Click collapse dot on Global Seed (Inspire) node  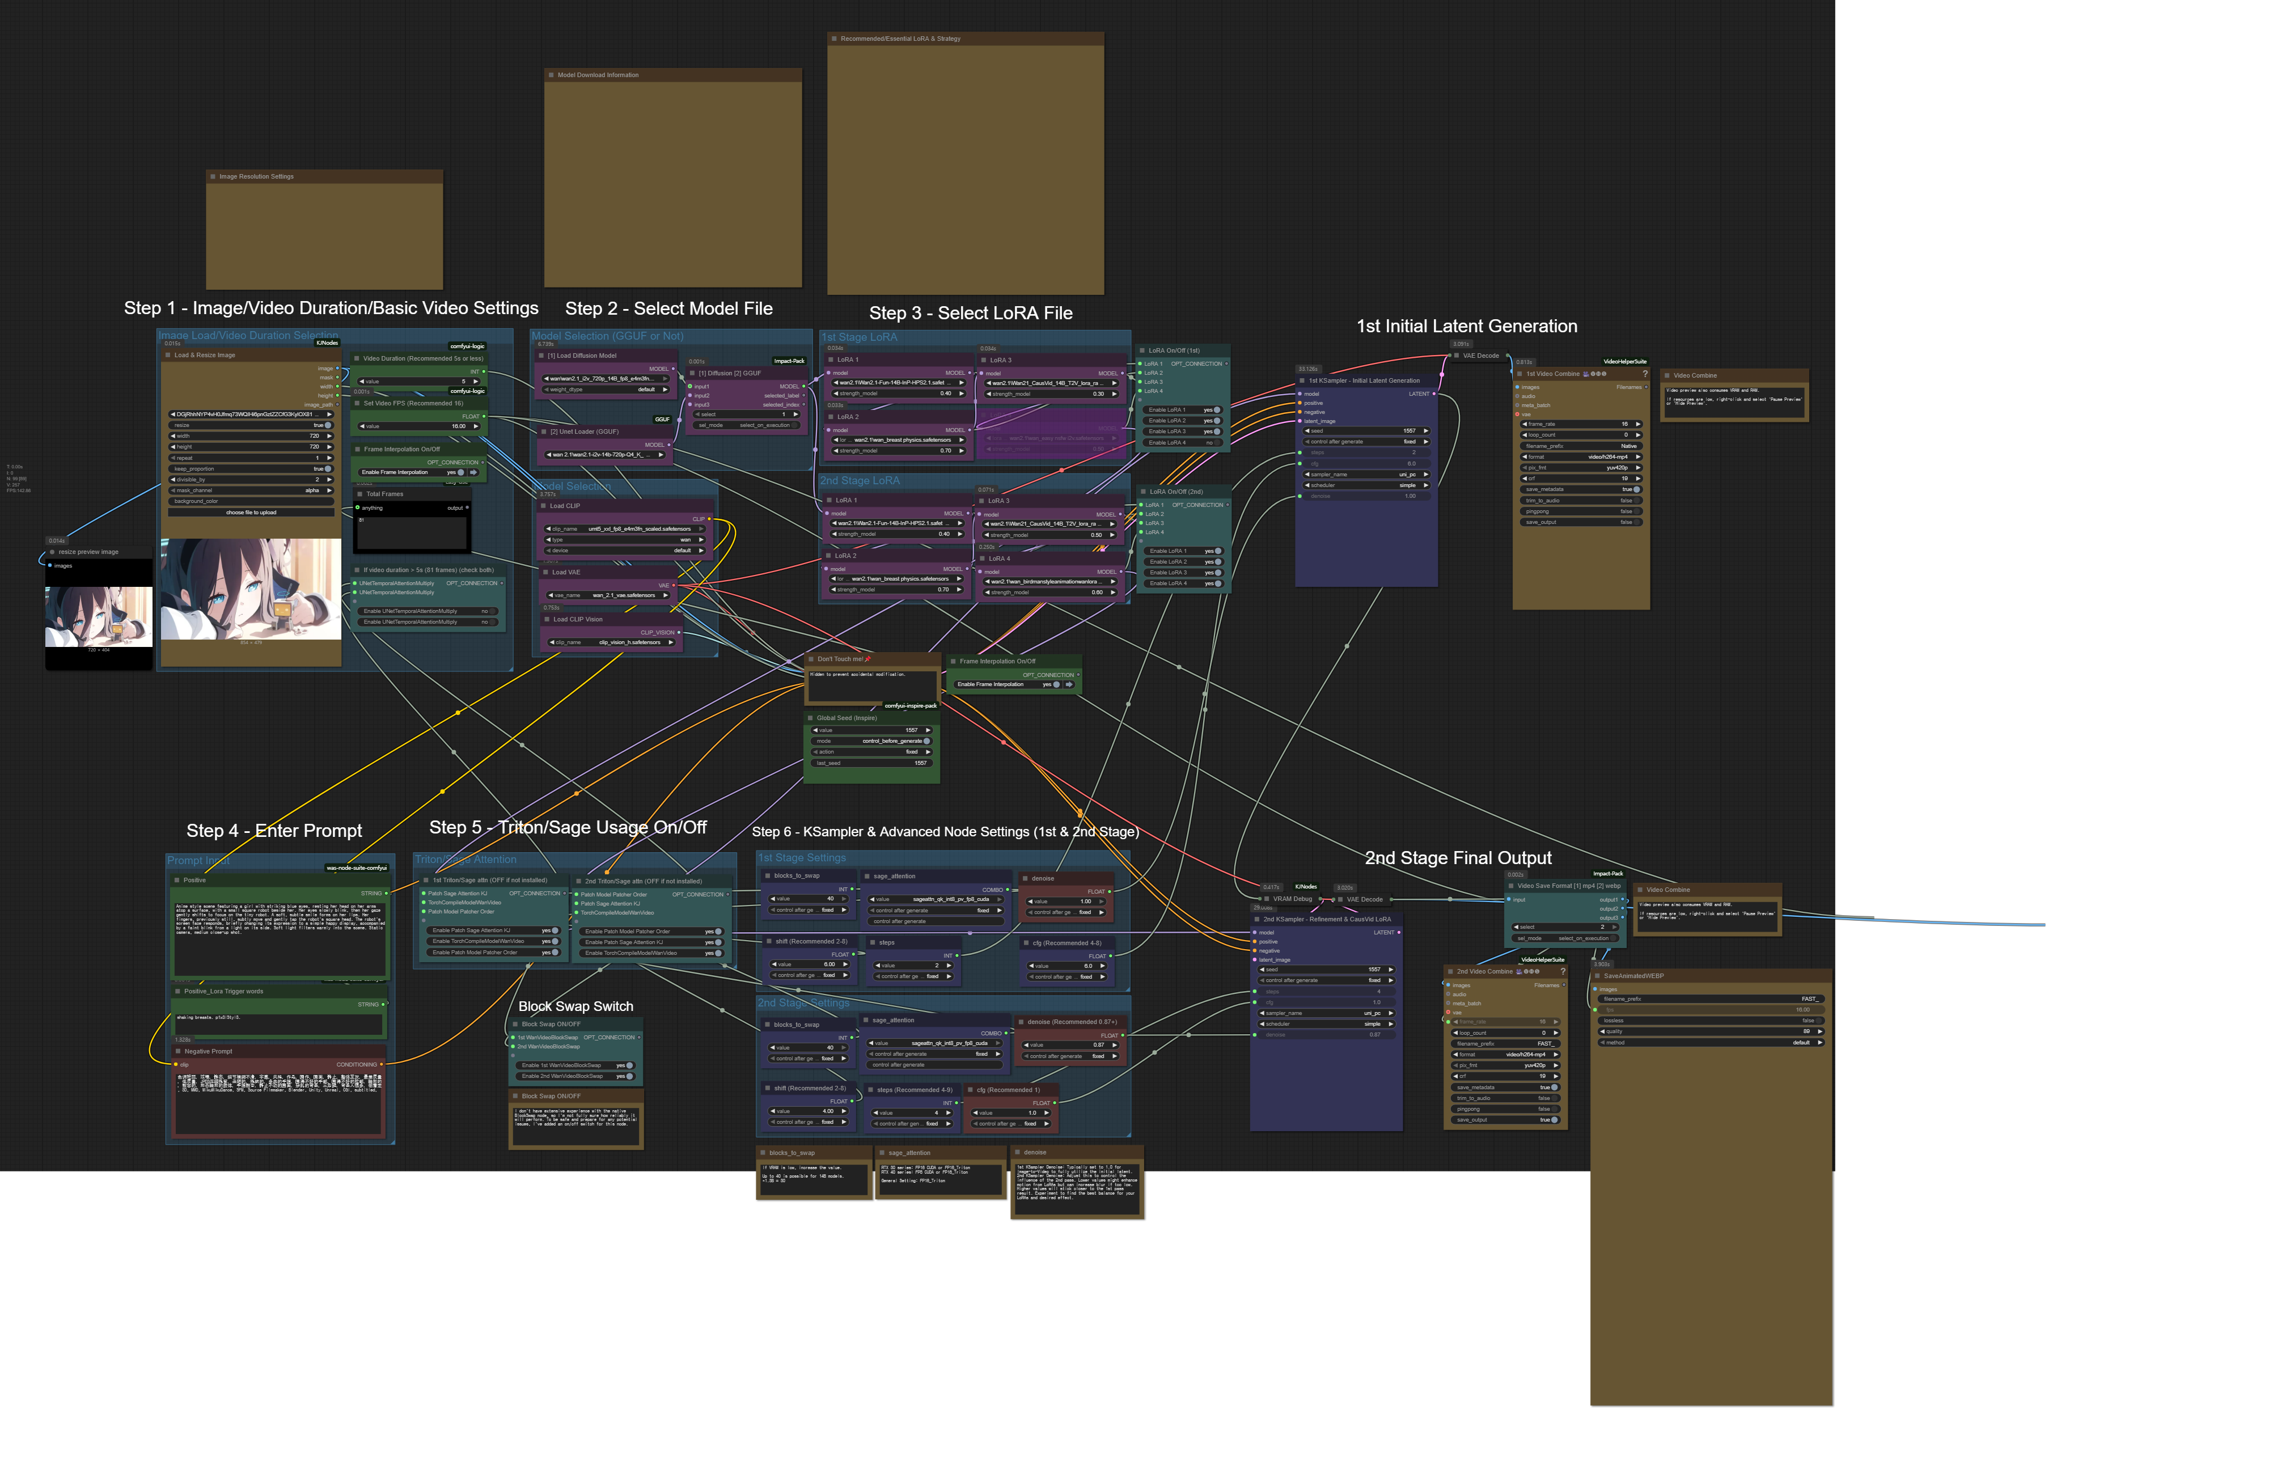pos(811,718)
